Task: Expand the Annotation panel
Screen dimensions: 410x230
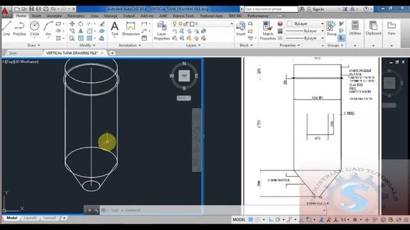Action: point(129,45)
